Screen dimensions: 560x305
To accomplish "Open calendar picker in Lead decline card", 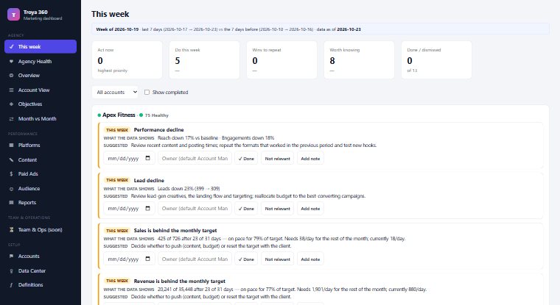I will (x=148, y=209).
